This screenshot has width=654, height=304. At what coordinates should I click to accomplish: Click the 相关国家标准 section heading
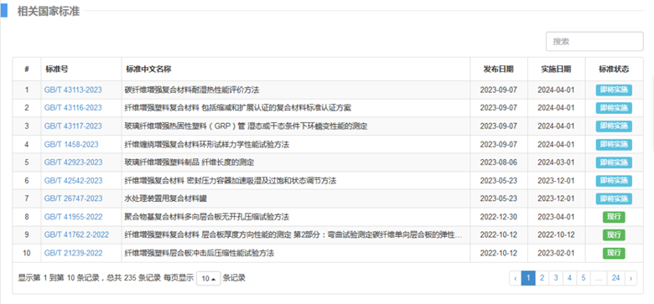click(x=49, y=12)
